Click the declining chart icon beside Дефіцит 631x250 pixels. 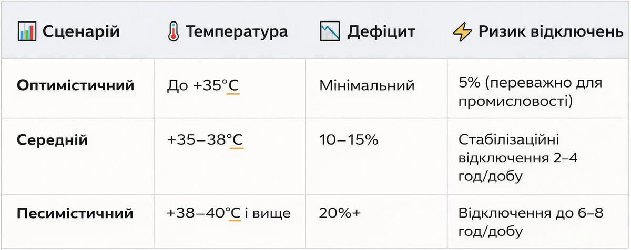(329, 32)
